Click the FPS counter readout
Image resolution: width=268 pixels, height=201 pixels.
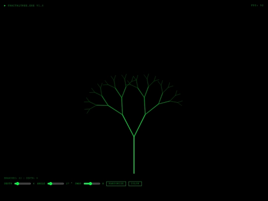coord(257,5)
